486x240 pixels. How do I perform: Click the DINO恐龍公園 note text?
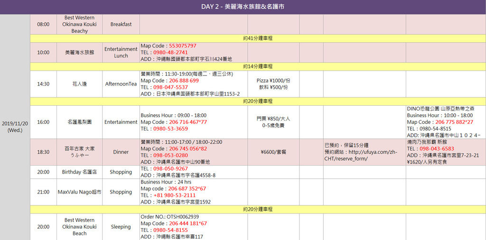[x=441, y=109]
